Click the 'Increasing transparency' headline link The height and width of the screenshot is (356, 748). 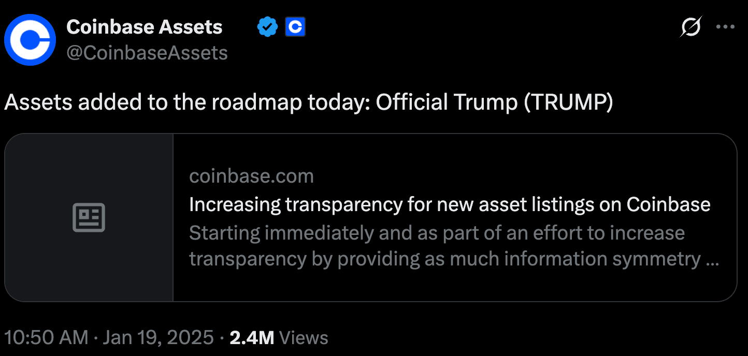(450, 204)
